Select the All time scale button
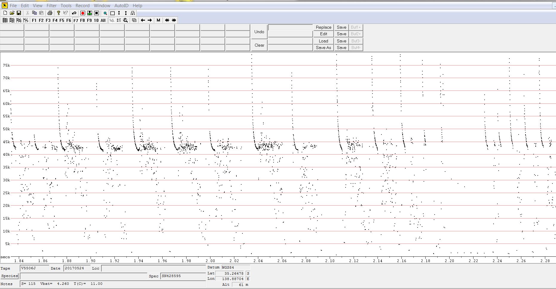Screen dimensions: 556x289 pyautogui.click(x=103, y=20)
